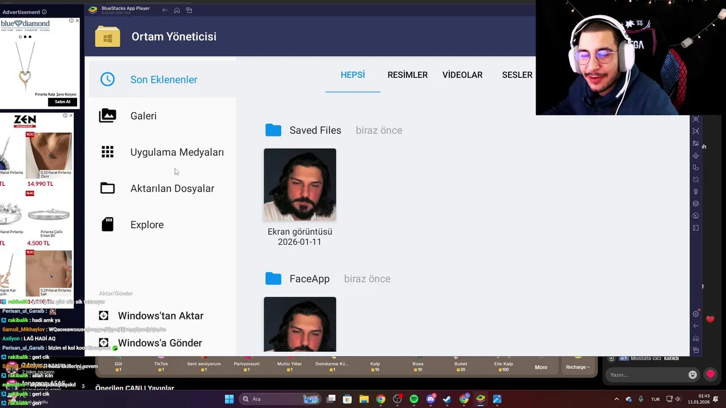The image size is (726, 408).
Task: Select the Explore SD card icon
Action: (x=107, y=224)
